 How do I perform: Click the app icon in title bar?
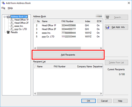[3, 3]
